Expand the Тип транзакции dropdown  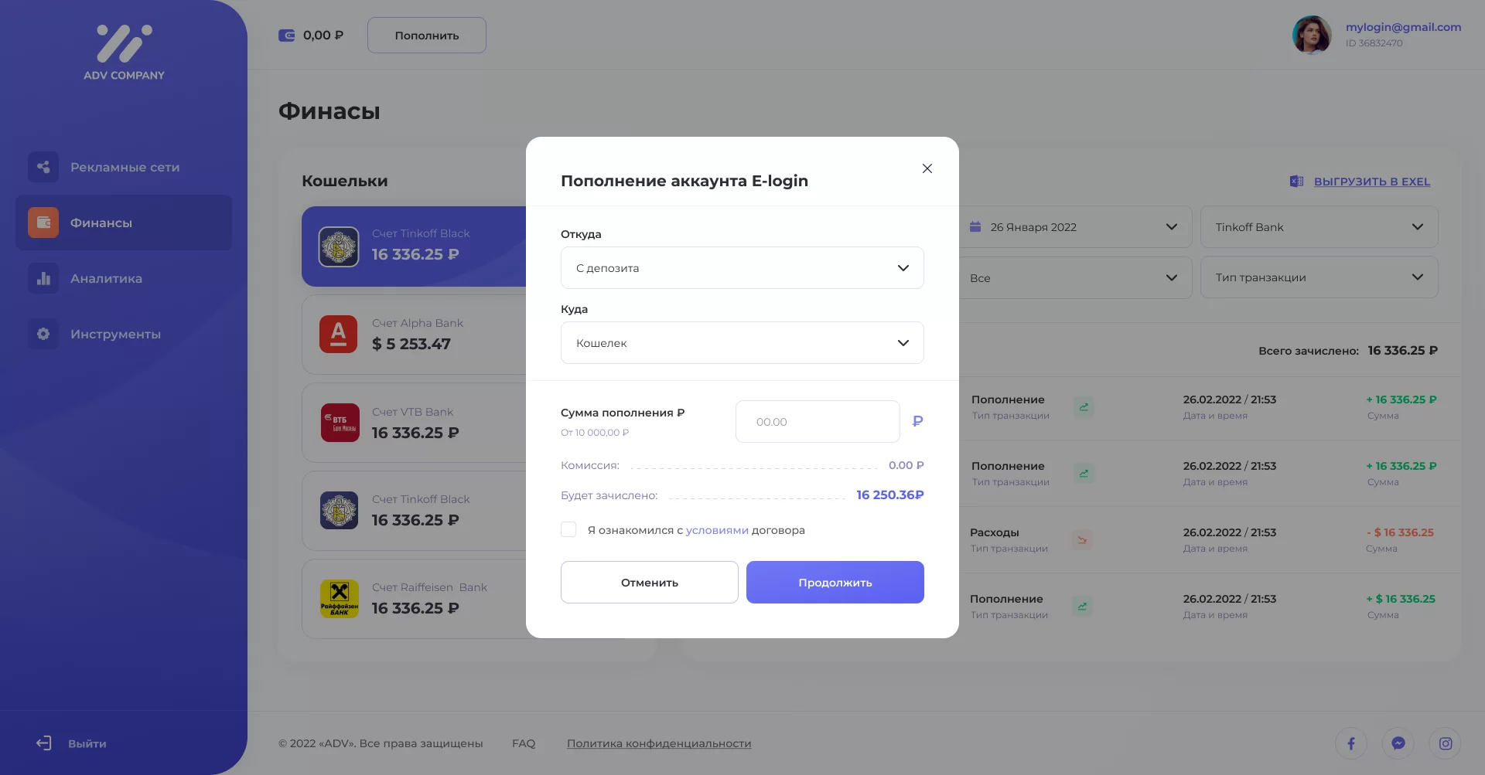(1319, 277)
